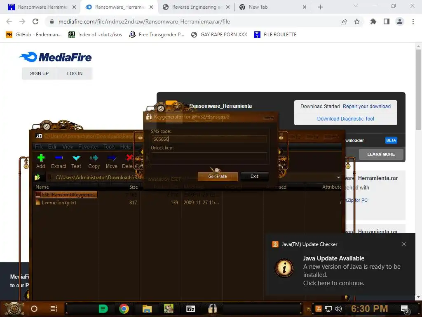This screenshot has width=422, height=317.
Task: Open the Chrome three-dot menu
Action: [x=413, y=21]
